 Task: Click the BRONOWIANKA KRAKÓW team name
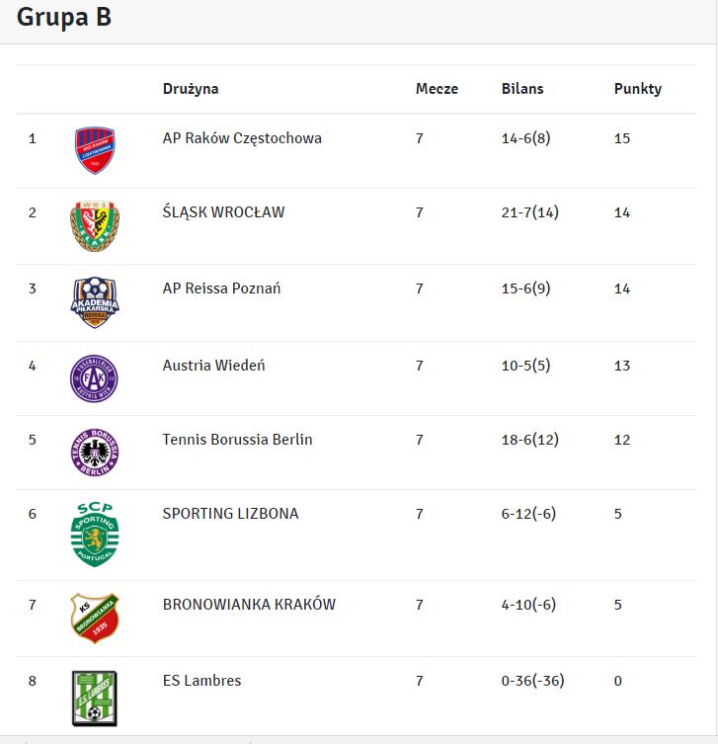[x=249, y=605]
